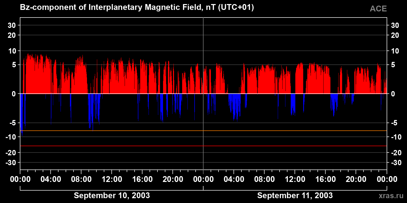Click the right-axis value 30

click(395, 25)
